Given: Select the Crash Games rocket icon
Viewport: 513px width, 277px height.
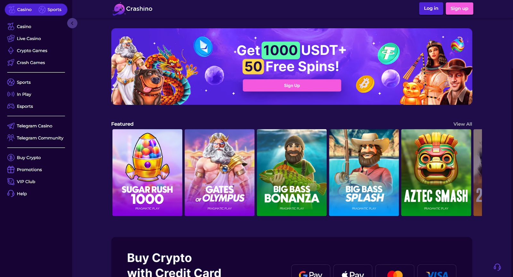Looking at the screenshot, I should (11, 62).
